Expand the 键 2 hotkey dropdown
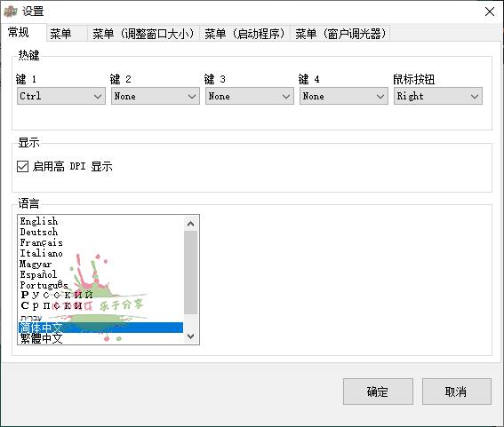Image resolution: width=504 pixels, height=427 pixels. (x=156, y=96)
